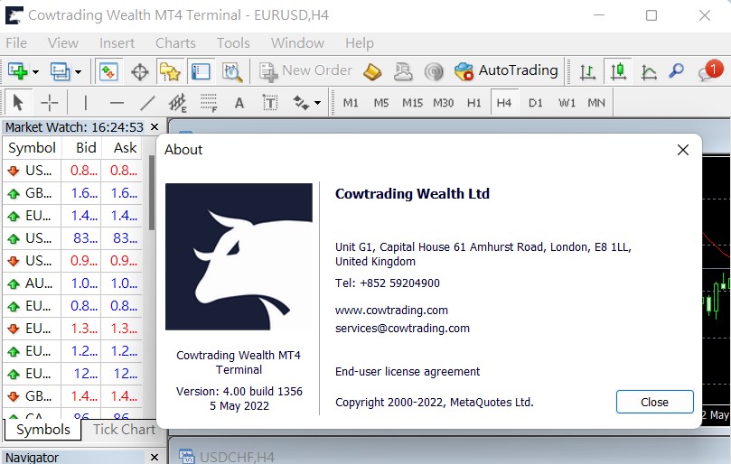Open the notifications chat bubble icon

pyautogui.click(x=709, y=71)
